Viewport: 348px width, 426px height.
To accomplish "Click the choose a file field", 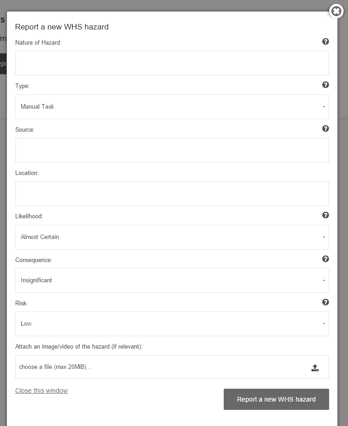I will coord(172,367).
